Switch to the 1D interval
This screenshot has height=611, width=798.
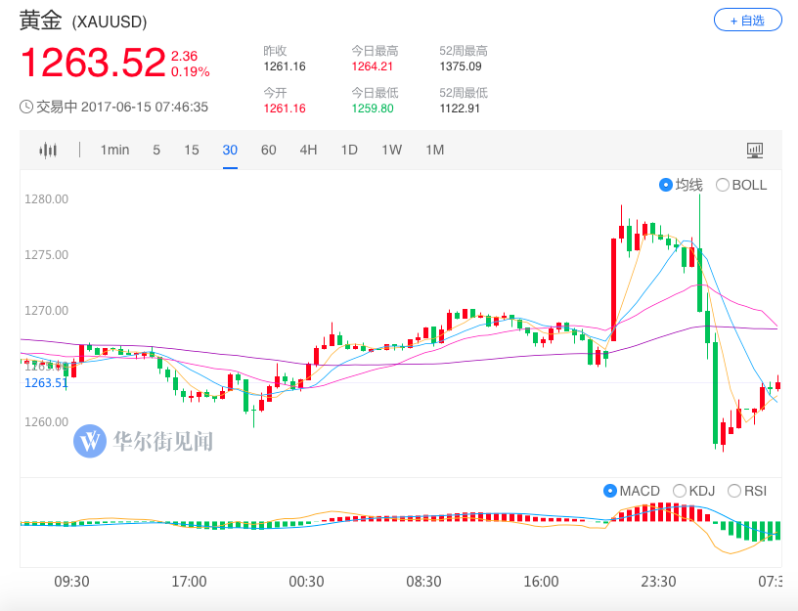coord(349,151)
